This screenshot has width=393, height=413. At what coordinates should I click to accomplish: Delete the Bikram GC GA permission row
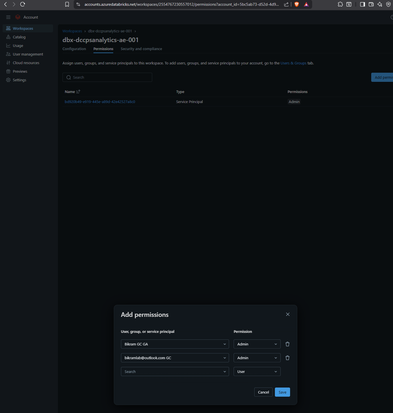(x=287, y=344)
